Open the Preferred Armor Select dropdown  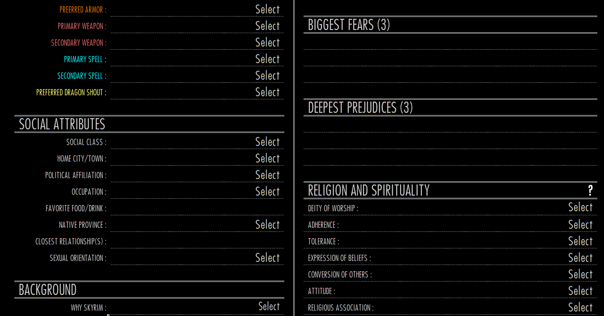[267, 9]
